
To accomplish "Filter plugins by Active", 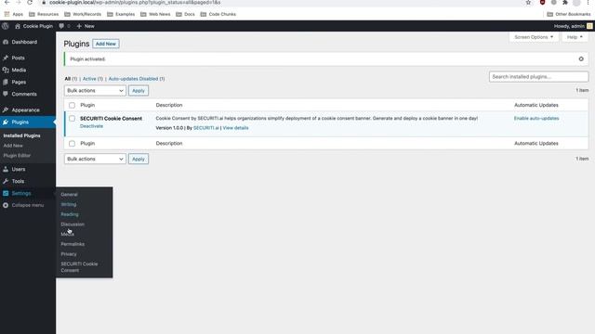I will click(x=93, y=79).
